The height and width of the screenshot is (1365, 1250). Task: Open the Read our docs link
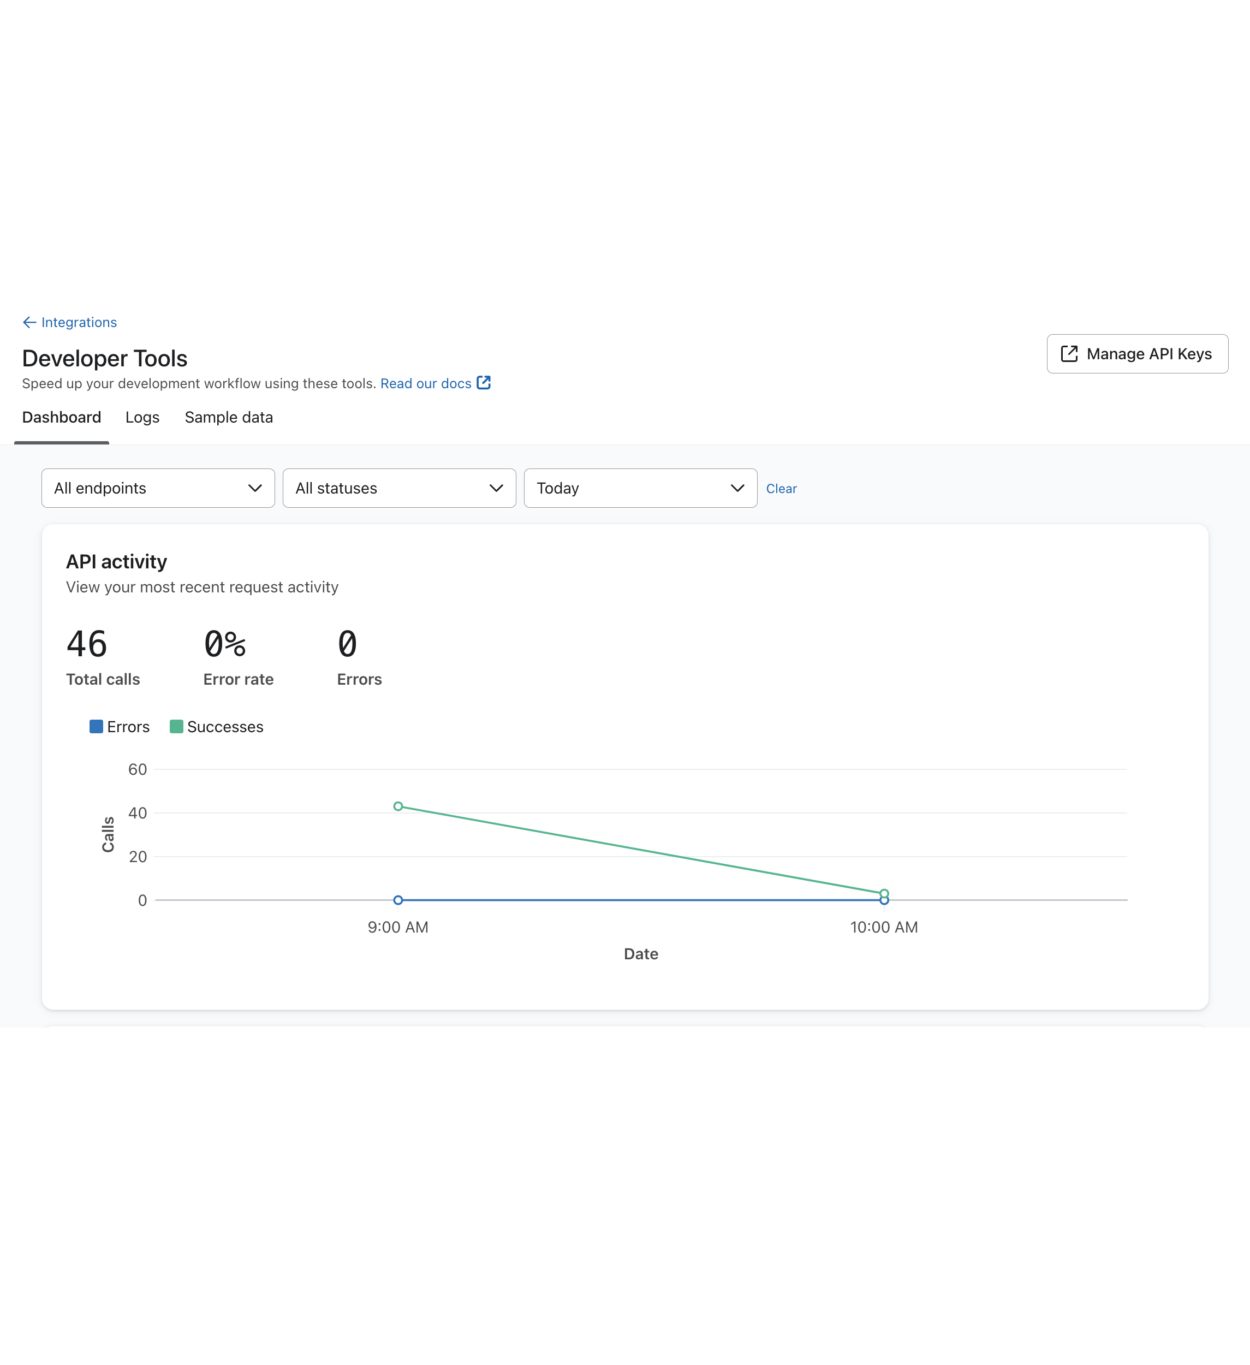(x=426, y=383)
